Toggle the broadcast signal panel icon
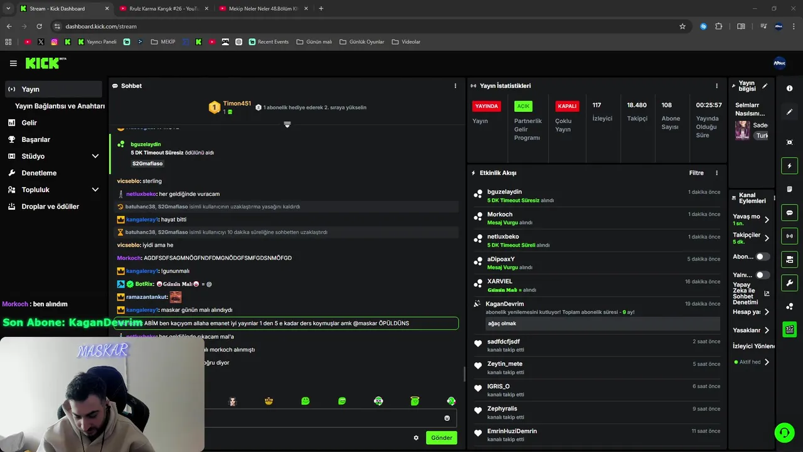 789,236
